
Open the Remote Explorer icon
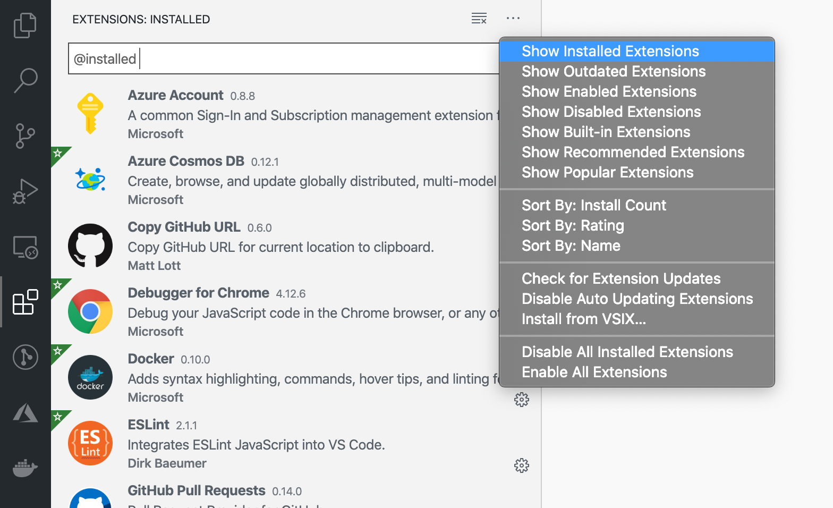pos(25,247)
